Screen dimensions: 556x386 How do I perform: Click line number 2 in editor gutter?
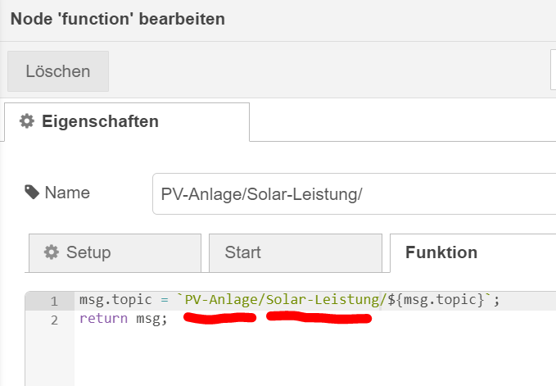click(x=54, y=320)
